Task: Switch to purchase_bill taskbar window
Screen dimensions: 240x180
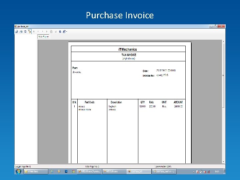Action: tap(139, 171)
